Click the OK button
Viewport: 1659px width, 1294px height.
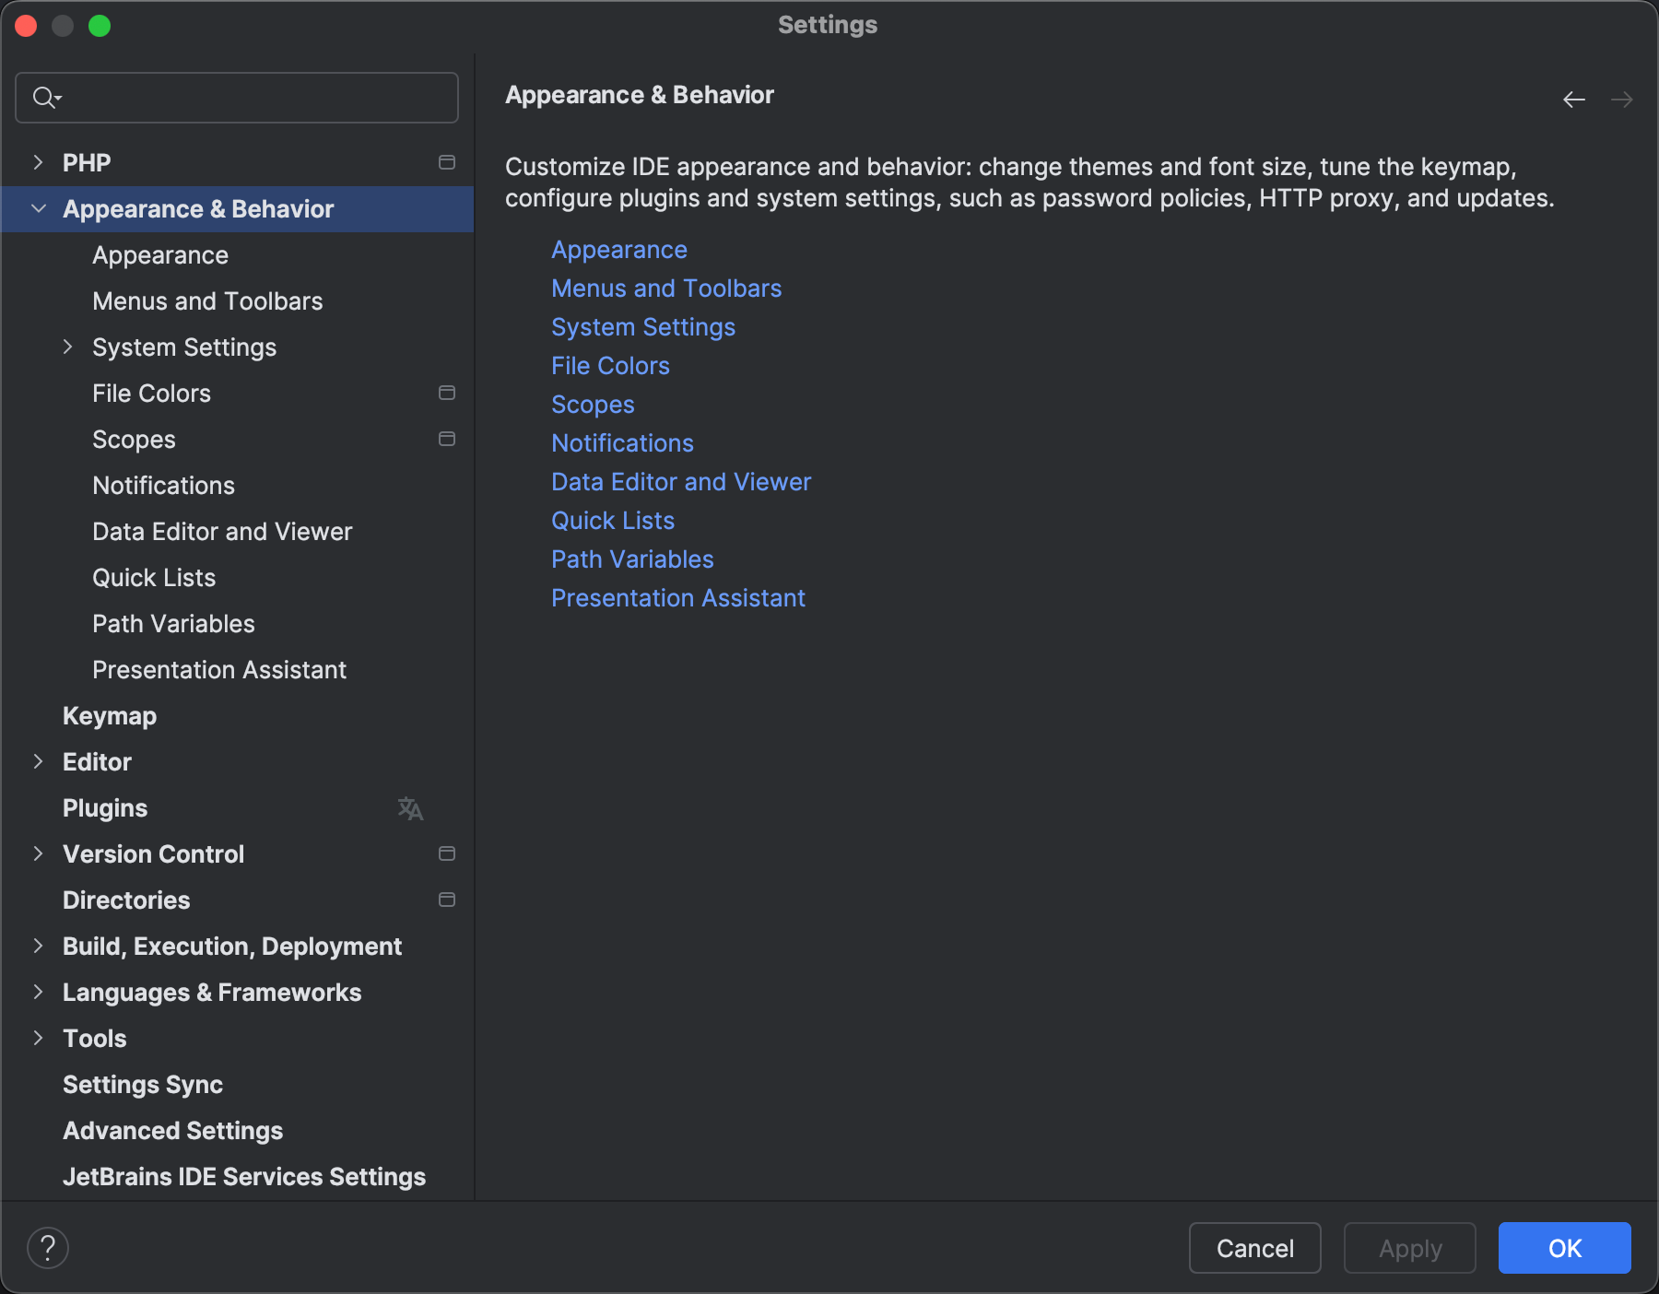click(x=1563, y=1248)
